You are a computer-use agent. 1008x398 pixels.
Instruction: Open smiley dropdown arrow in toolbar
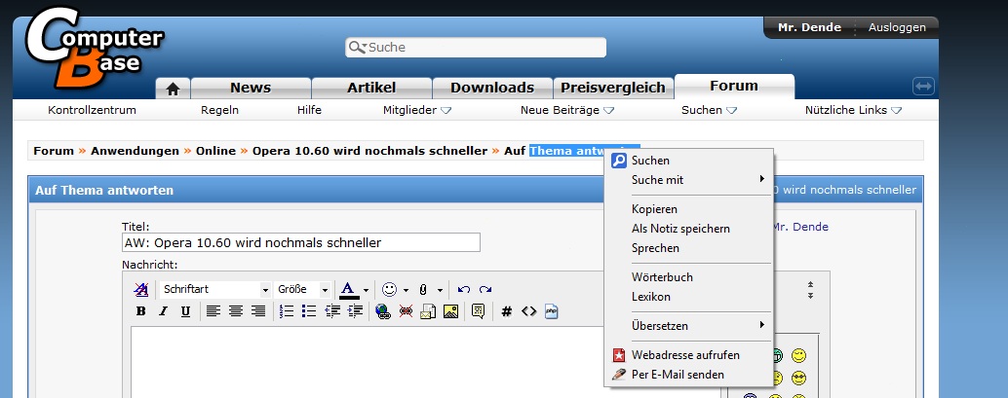(x=406, y=290)
